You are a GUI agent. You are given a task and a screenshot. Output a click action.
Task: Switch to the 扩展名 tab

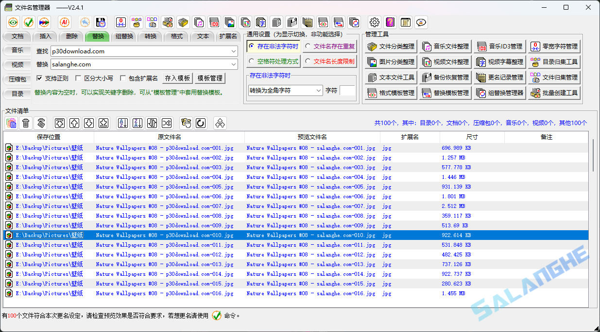pos(228,36)
